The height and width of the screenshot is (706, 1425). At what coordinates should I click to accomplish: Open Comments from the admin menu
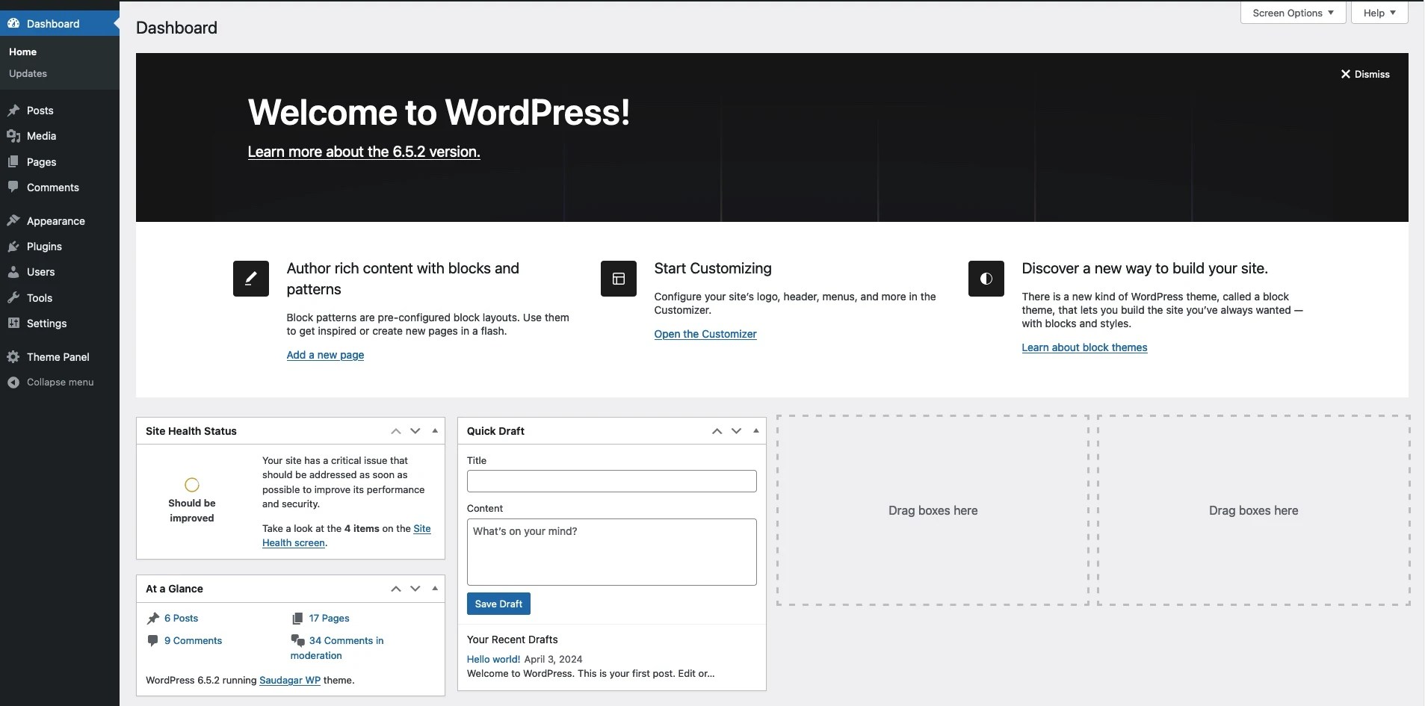pos(53,188)
